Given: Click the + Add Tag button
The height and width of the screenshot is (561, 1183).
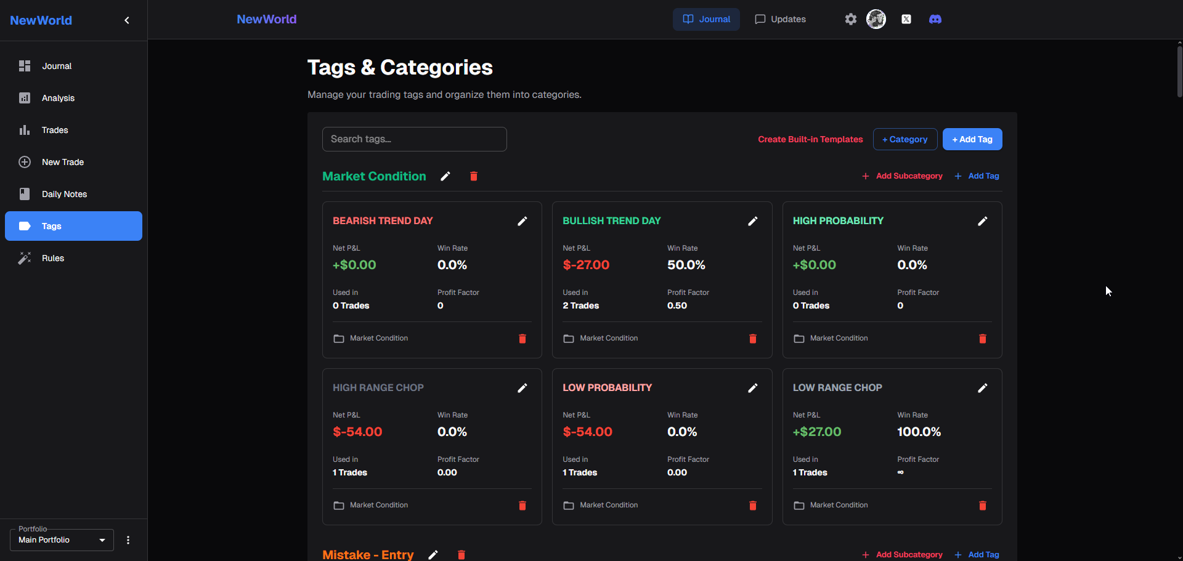Looking at the screenshot, I should click(x=972, y=139).
